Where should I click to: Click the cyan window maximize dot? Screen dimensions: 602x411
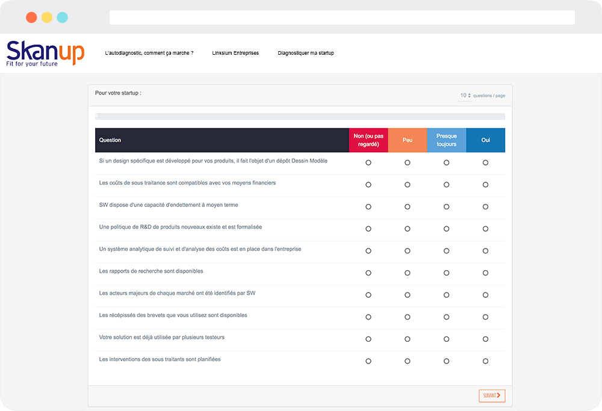62,17
